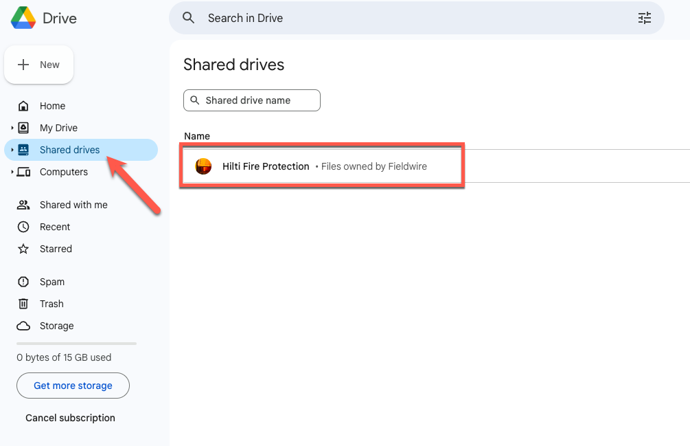690x446 pixels.
Task: Expand the Shared drives tree arrow
Action: [x=12, y=150]
